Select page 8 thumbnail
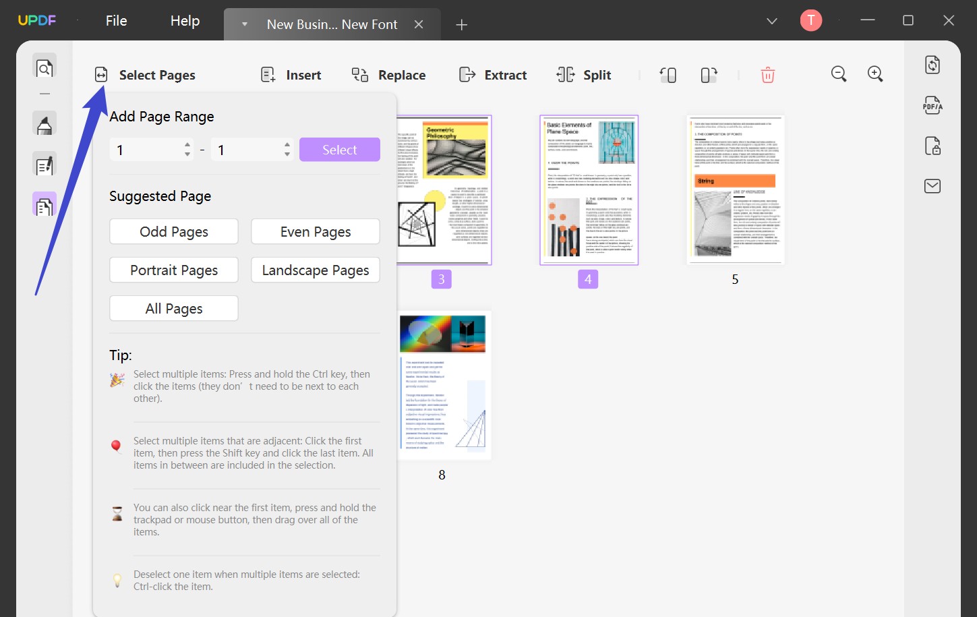The width and height of the screenshot is (977, 617). [x=444, y=386]
